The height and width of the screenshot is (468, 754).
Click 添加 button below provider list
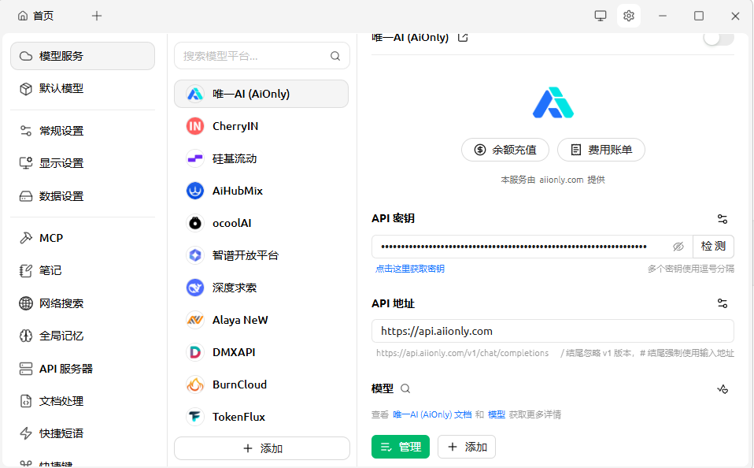pos(262,448)
